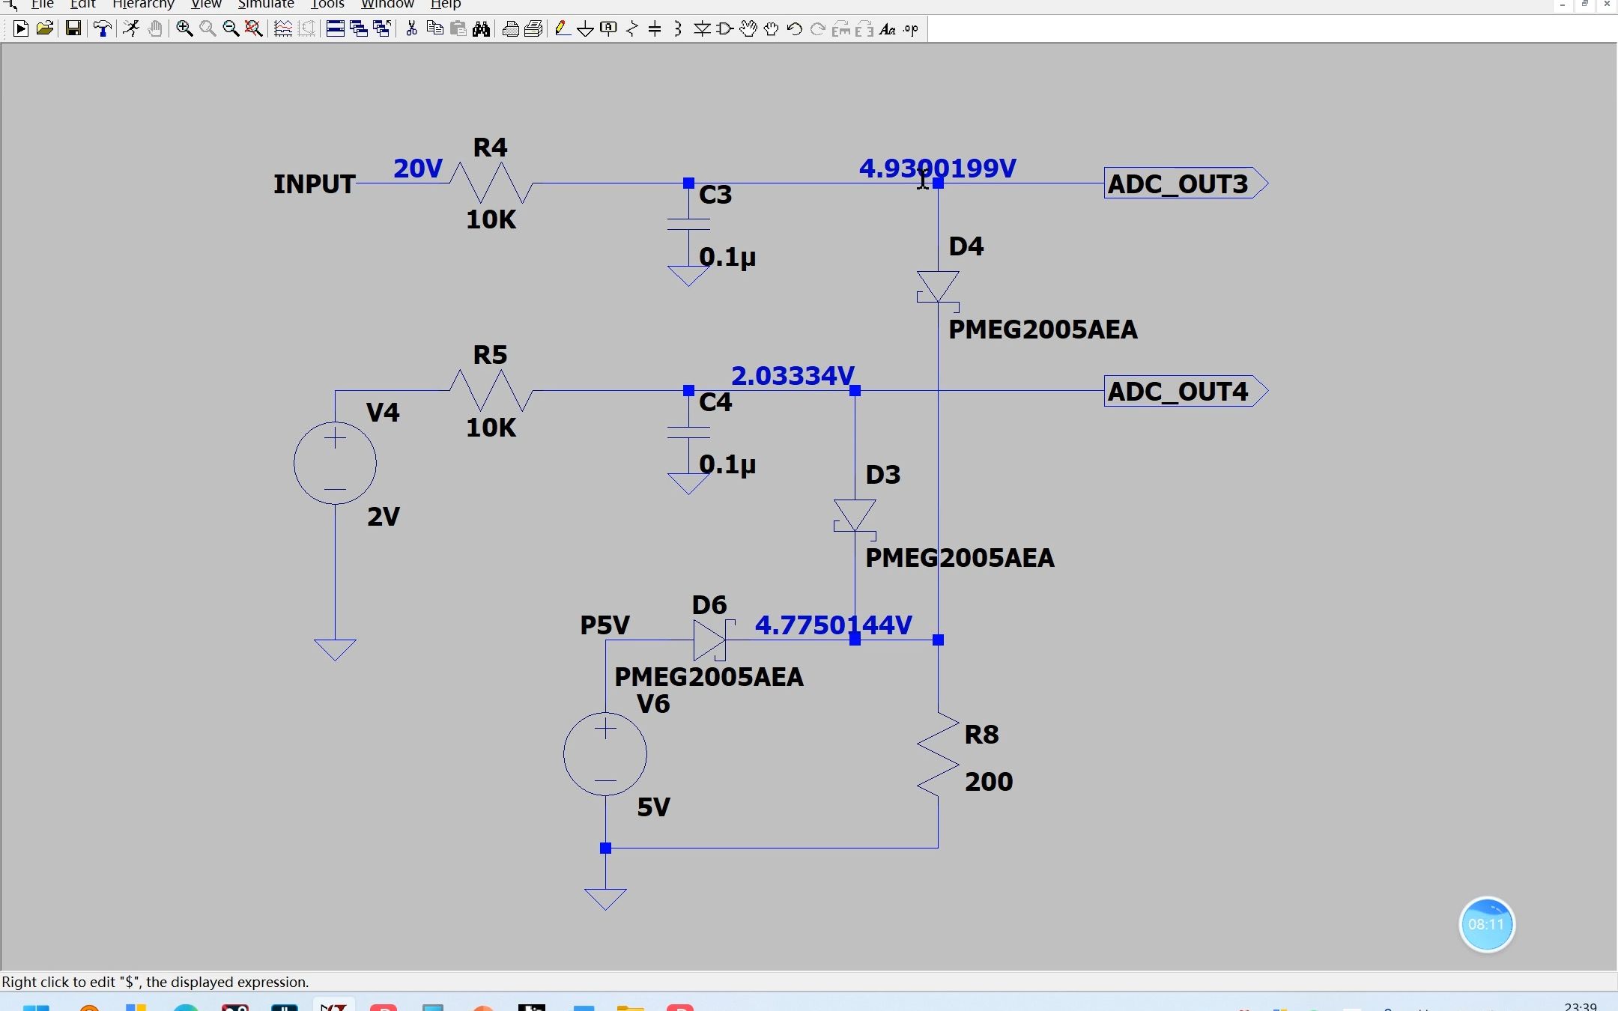This screenshot has height=1011, width=1618.
Task: Click the Undo arrow icon
Action: coord(795,29)
